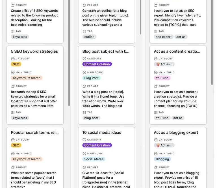Viewport: 217px width, 188px height.
Task: Click Category icon in "5 SEO keyword strategies" card
Action: tap(13, 59)
